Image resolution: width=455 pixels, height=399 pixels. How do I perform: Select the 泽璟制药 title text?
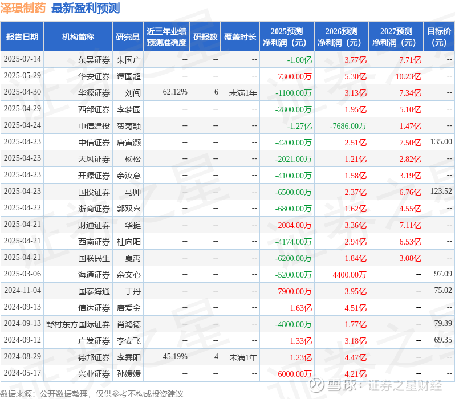[23, 8]
